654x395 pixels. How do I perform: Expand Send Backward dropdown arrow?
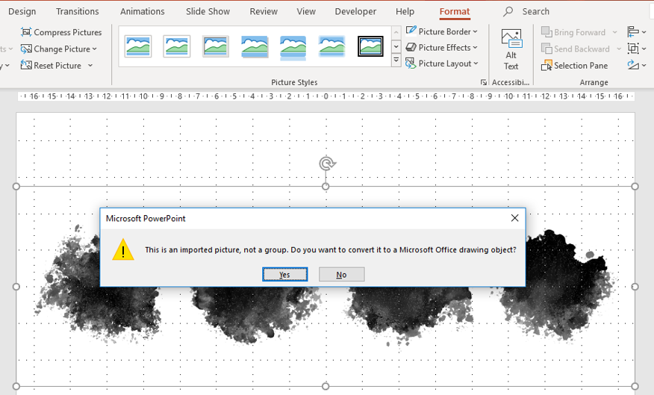coord(619,49)
